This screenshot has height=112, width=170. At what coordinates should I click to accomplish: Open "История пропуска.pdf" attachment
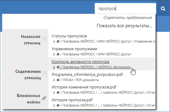point(72,100)
